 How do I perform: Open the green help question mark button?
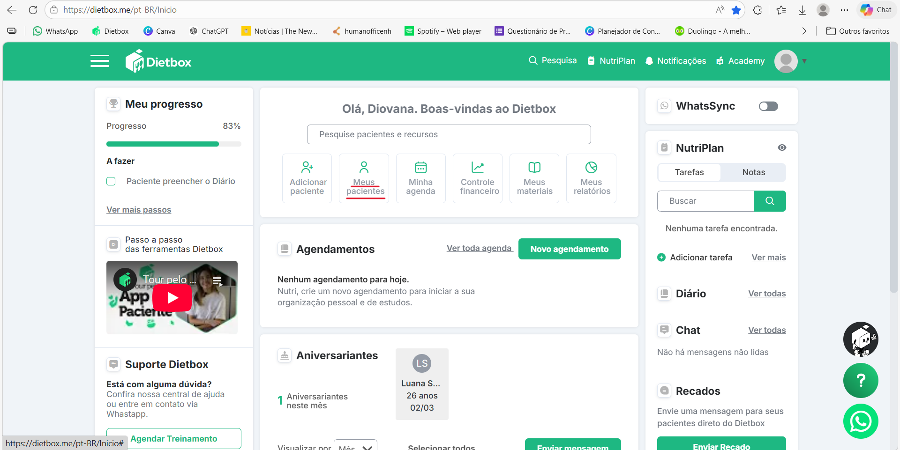tap(861, 380)
